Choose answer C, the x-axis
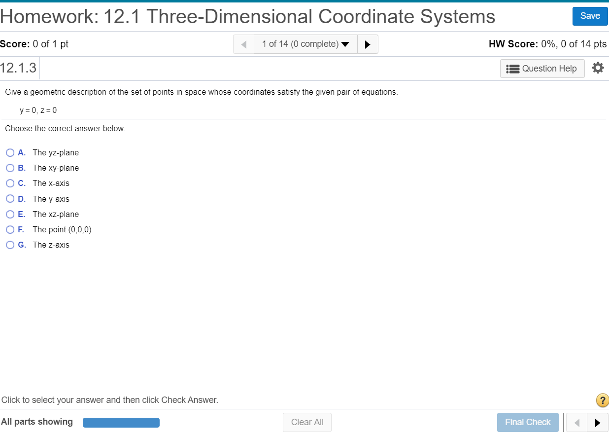The height and width of the screenshot is (435, 609). click(x=10, y=183)
